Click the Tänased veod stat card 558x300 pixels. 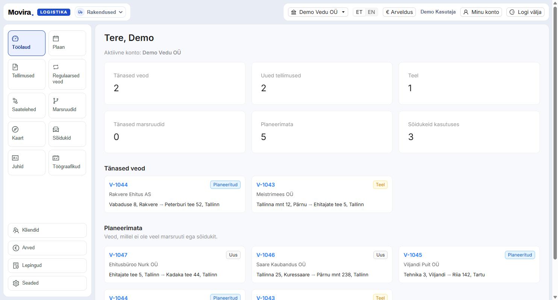point(175,83)
